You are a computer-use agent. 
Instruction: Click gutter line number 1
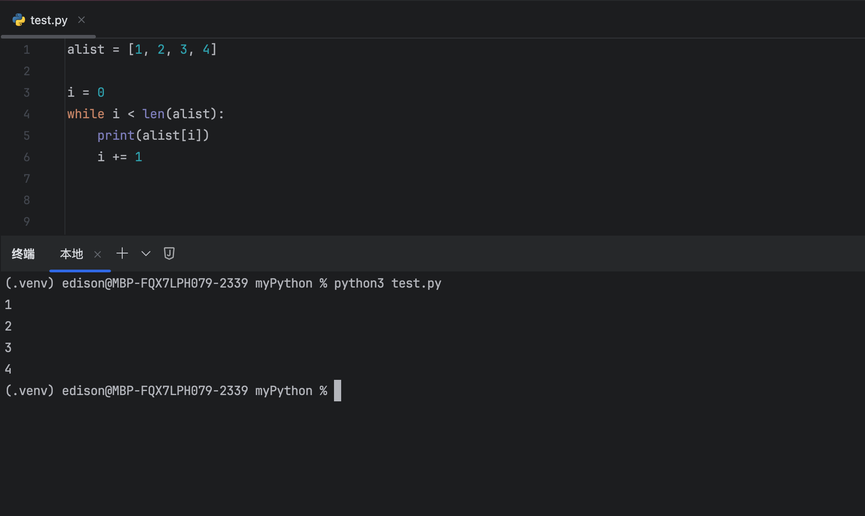coord(27,50)
